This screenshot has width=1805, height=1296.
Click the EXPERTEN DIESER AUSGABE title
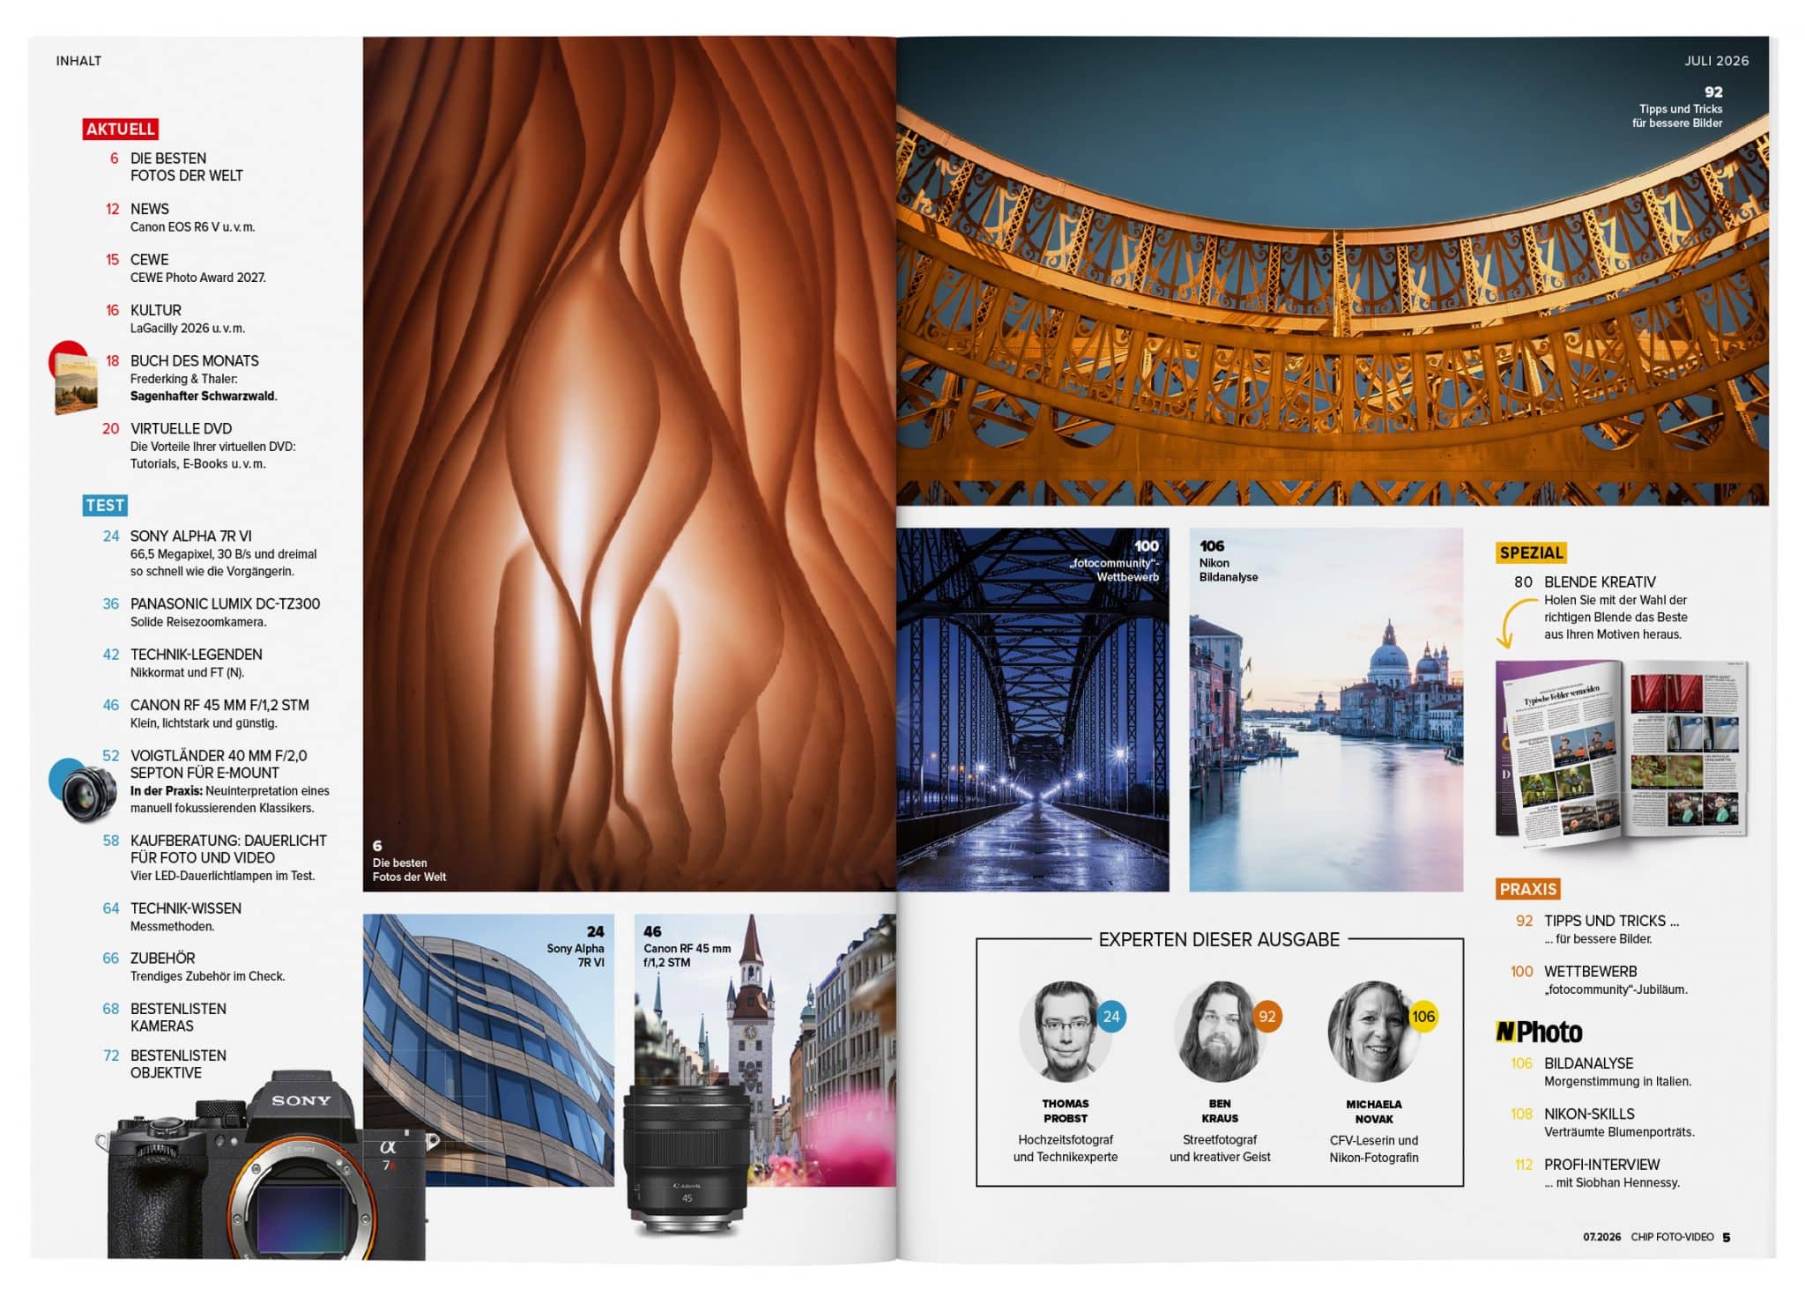click(x=1219, y=940)
